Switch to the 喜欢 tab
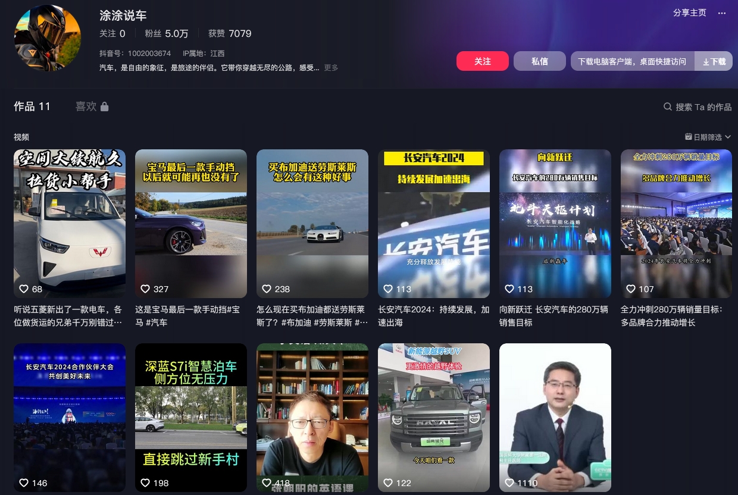This screenshot has width=738, height=495. coord(86,106)
